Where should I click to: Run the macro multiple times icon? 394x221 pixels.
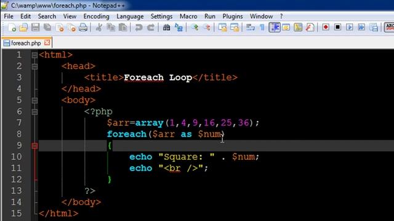pos(361,27)
